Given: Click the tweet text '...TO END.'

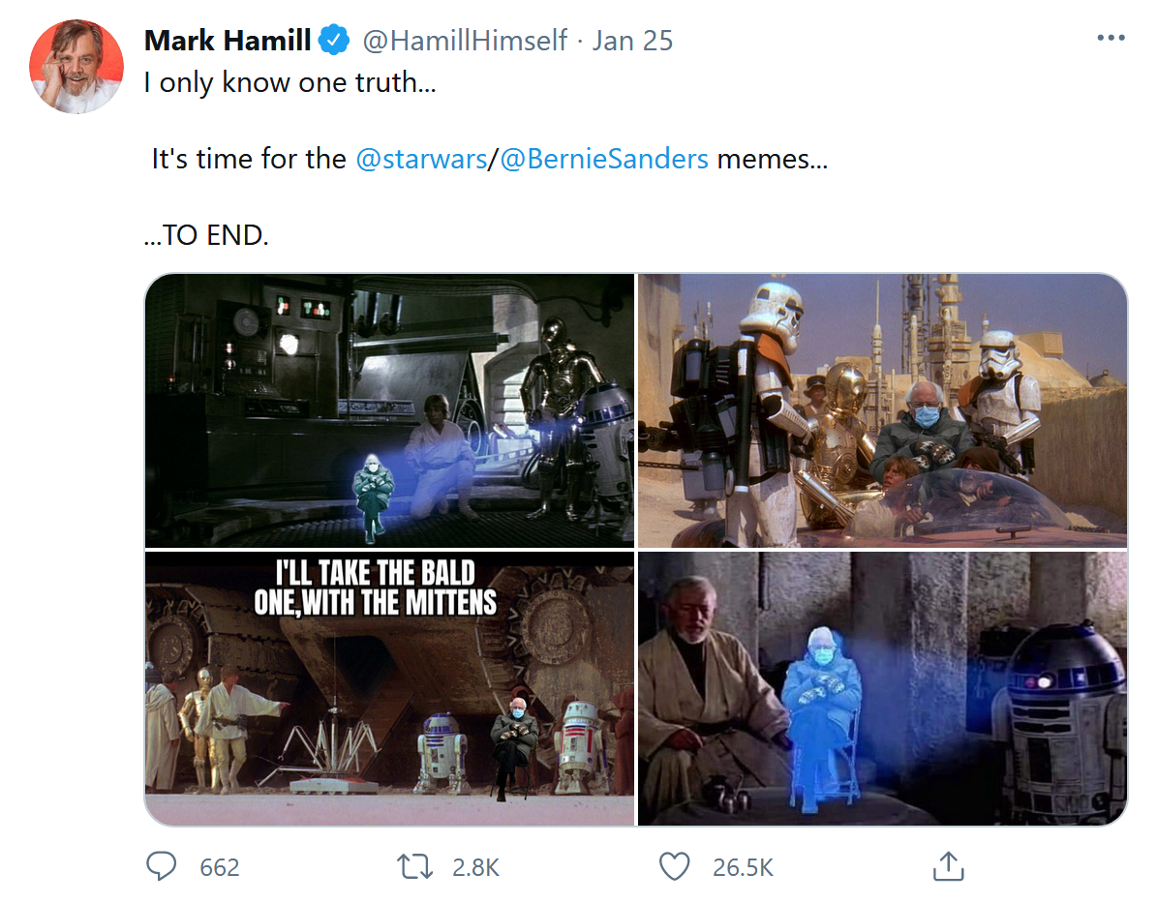Looking at the screenshot, I should 205,234.
